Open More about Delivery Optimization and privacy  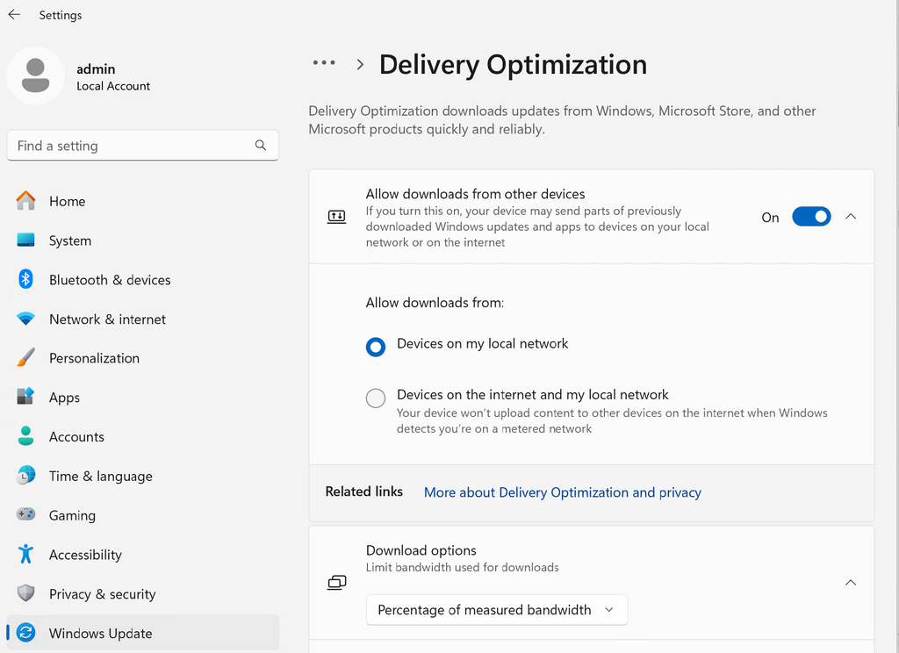pos(563,492)
